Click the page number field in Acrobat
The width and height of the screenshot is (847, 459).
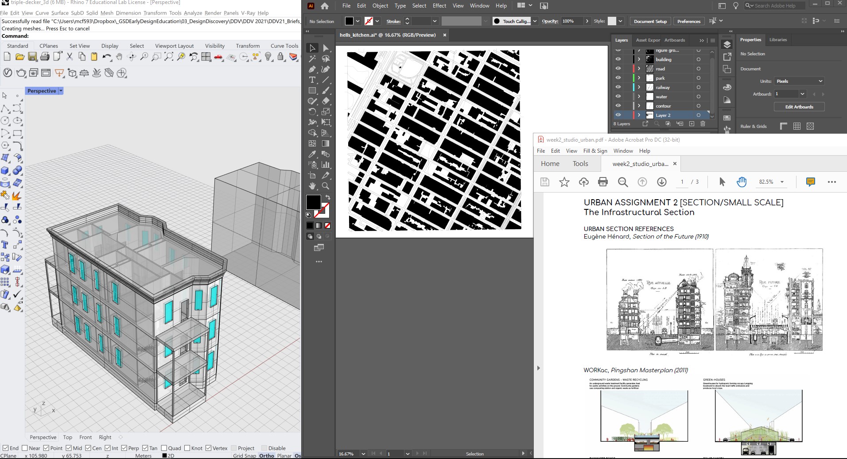tap(681, 182)
